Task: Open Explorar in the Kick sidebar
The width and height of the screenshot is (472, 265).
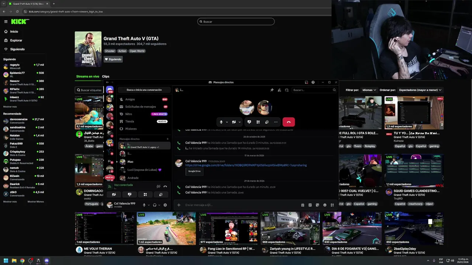Action: [16, 40]
